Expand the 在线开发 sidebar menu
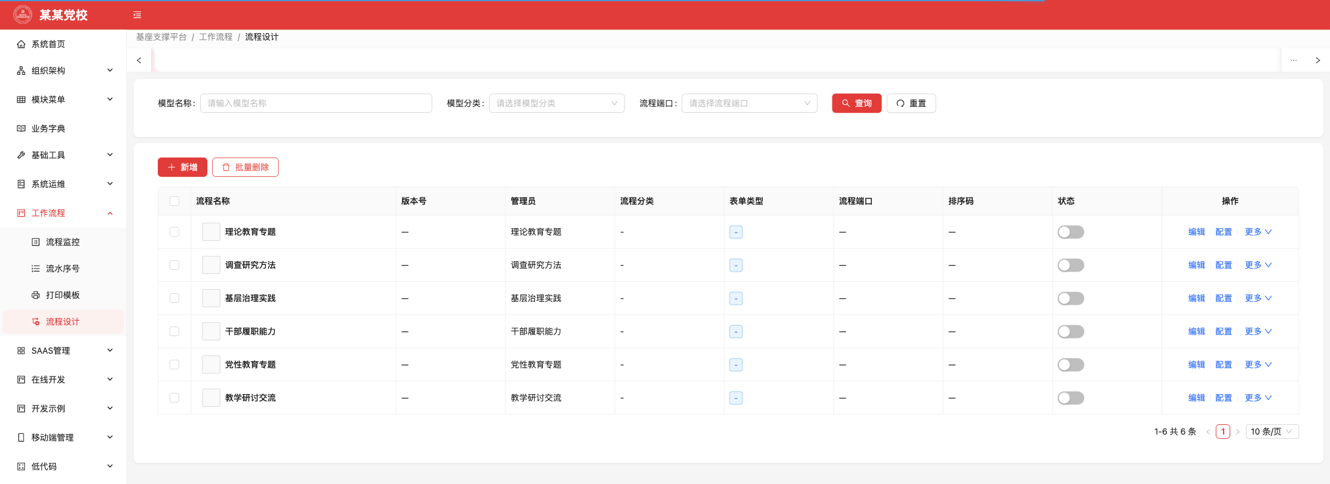This screenshot has width=1330, height=484. pyautogui.click(x=63, y=380)
